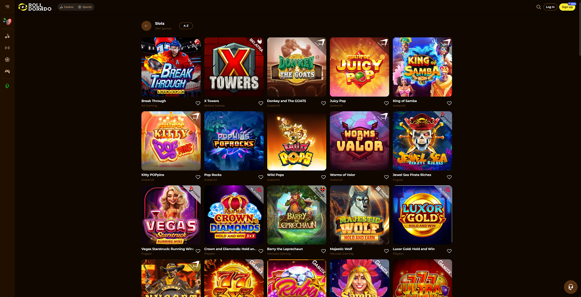Viewport: 581px width, 297px height.
Task: Open the A-Z sort selector
Action: point(186,26)
